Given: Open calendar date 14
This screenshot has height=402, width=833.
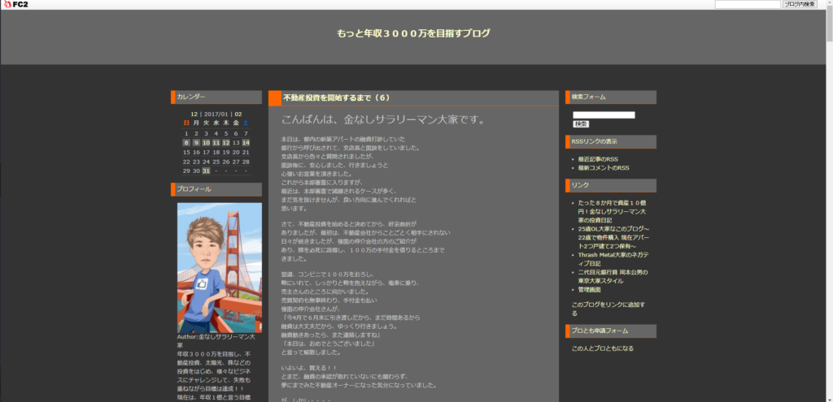Looking at the screenshot, I should point(246,142).
